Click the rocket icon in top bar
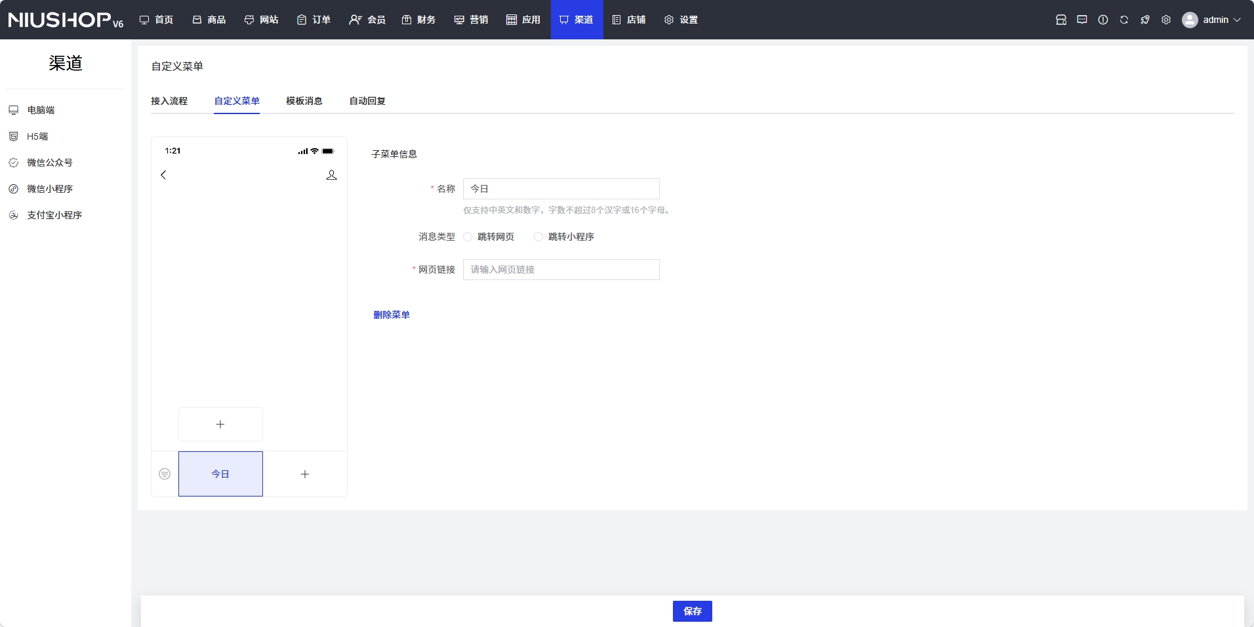Screen dimensions: 1254x627 1144,20
